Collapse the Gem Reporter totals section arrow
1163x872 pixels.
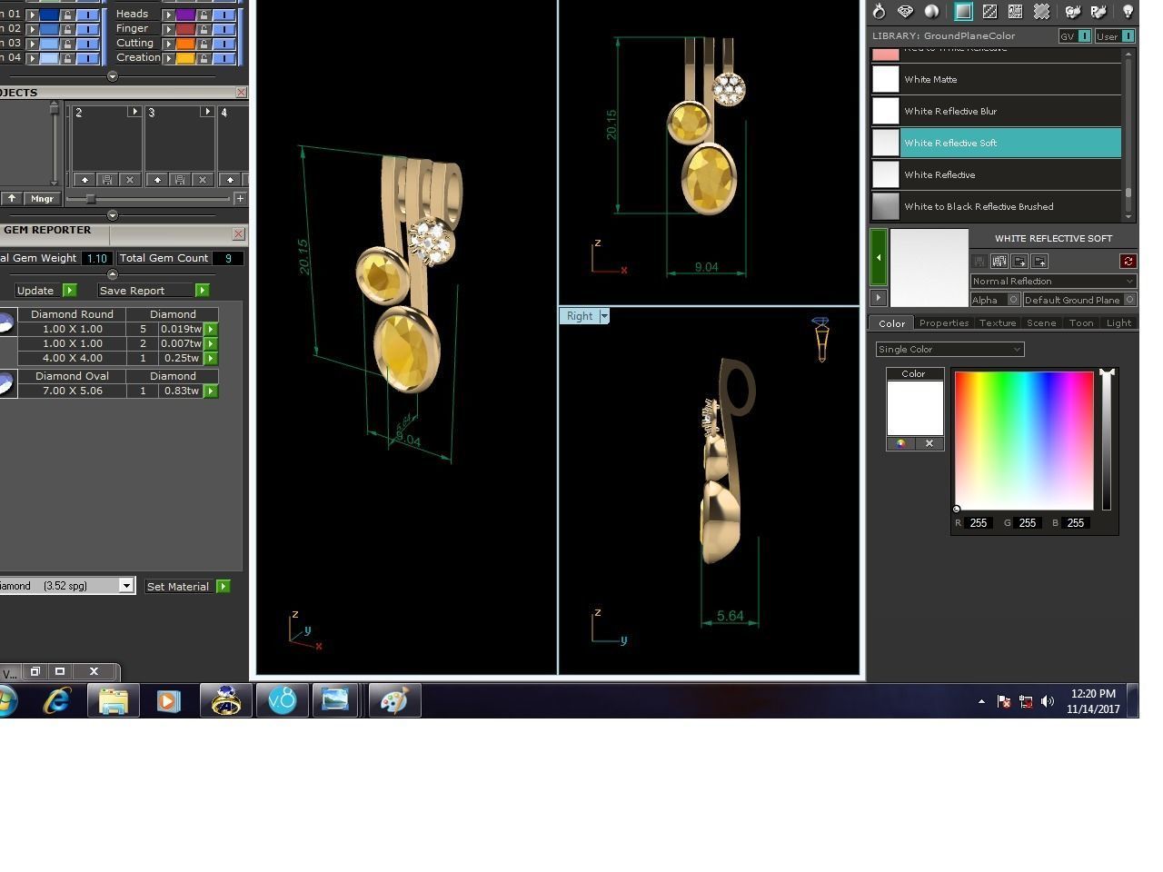[x=113, y=273]
